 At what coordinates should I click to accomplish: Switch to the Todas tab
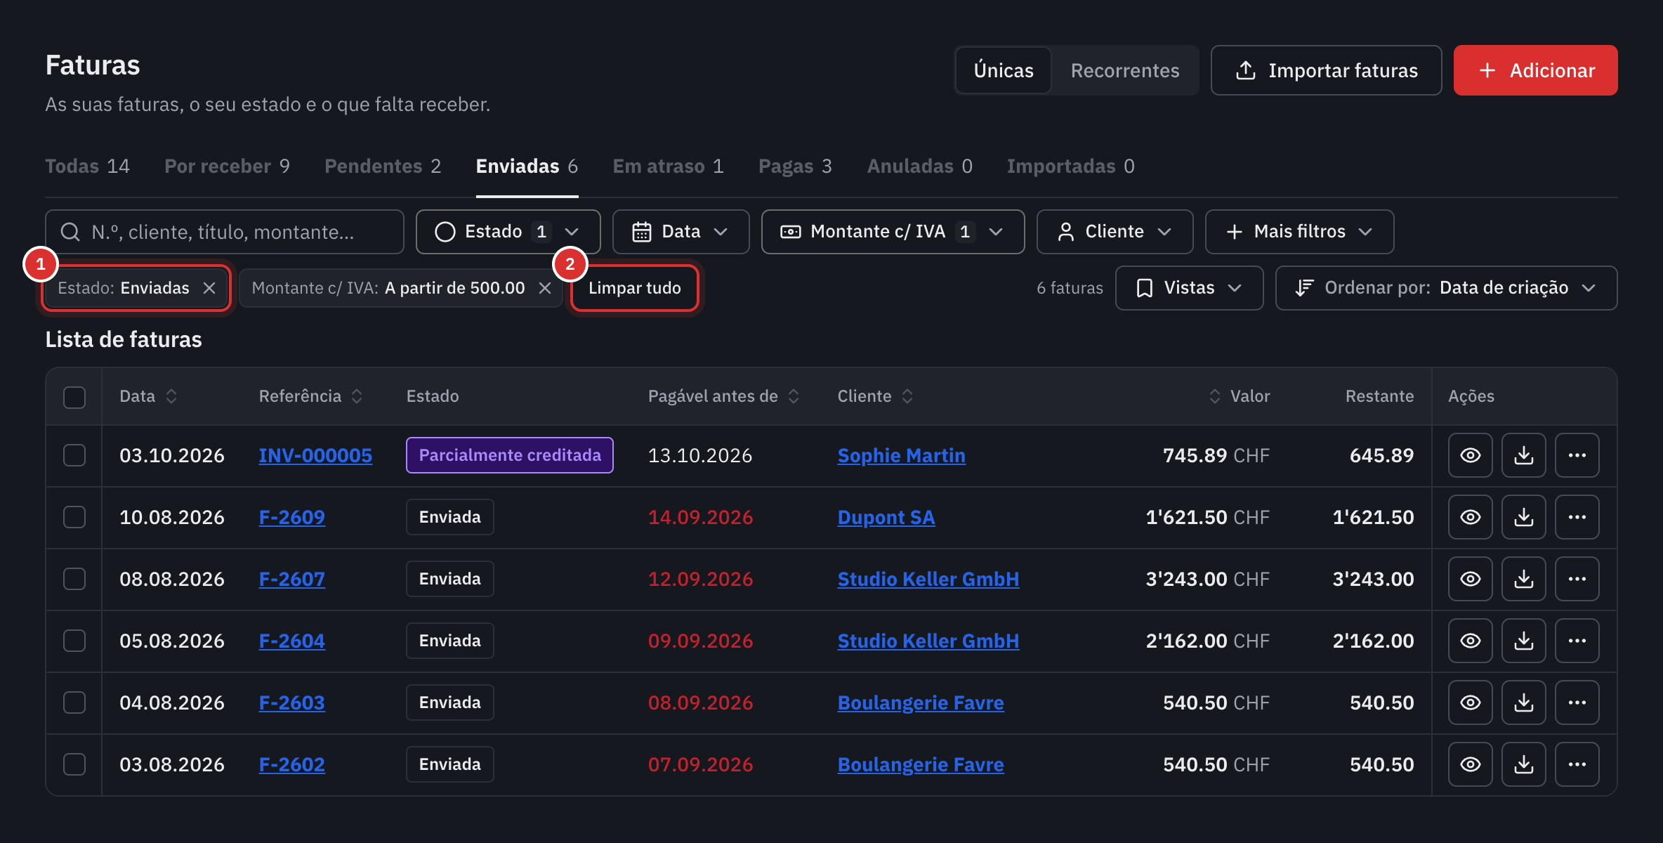(x=87, y=166)
